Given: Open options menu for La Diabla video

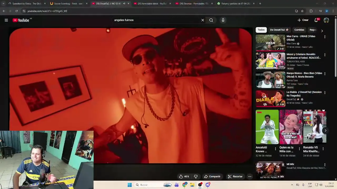Looking at the screenshot, I should tap(325, 93).
